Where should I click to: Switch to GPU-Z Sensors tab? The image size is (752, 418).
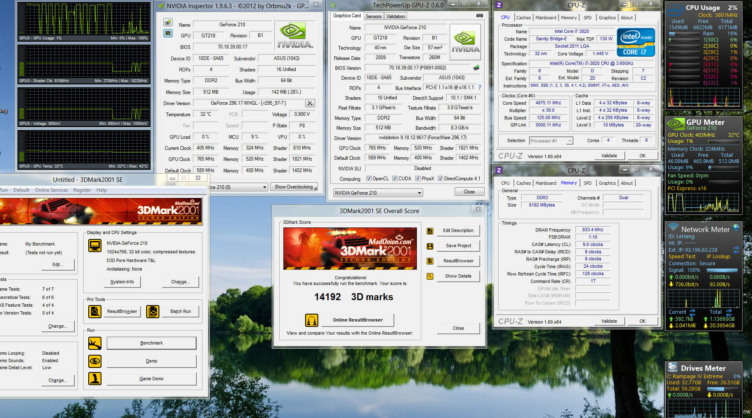click(x=374, y=16)
